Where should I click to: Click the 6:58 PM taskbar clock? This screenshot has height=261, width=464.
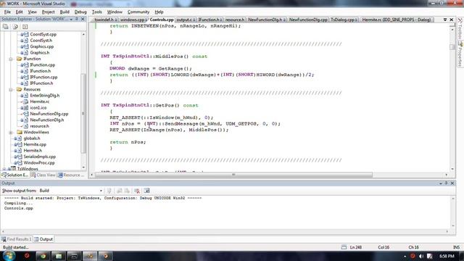[447, 256]
